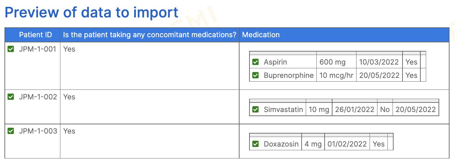Click the Doxazosin date 01/02/2022 cell
Image resolution: width=455 pixels, height=166 pixels.
347,144
